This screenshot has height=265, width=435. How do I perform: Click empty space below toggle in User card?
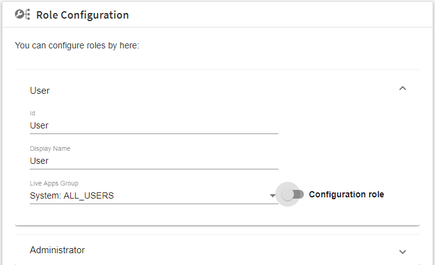coord(347,215)
